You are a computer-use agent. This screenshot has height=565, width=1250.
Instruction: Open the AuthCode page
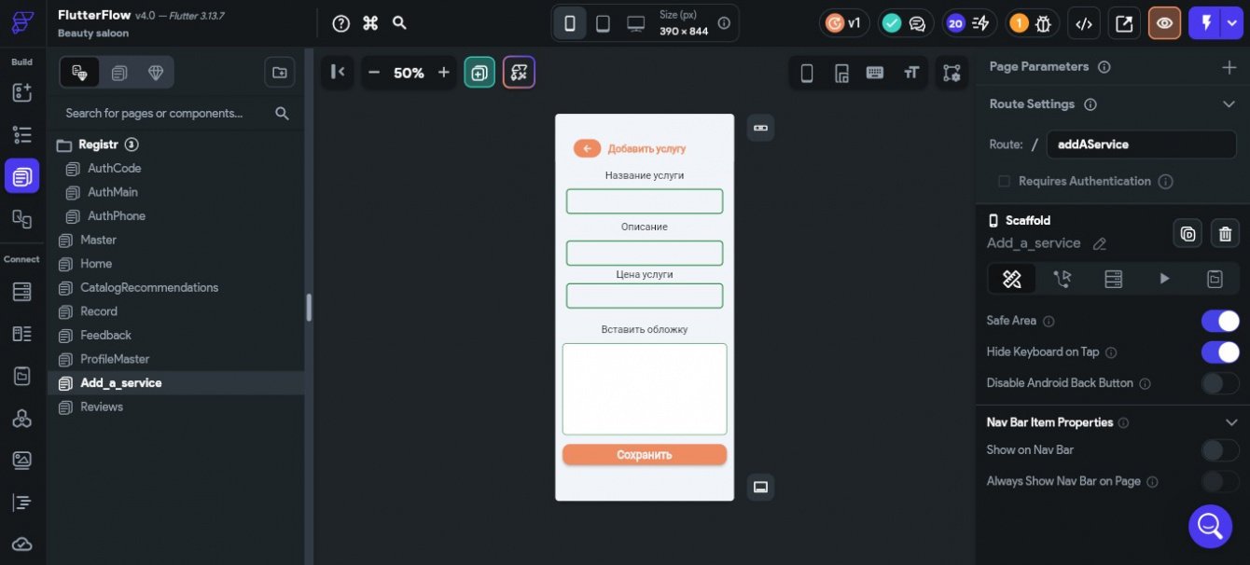pyautogui.click(x=114, y=169)
